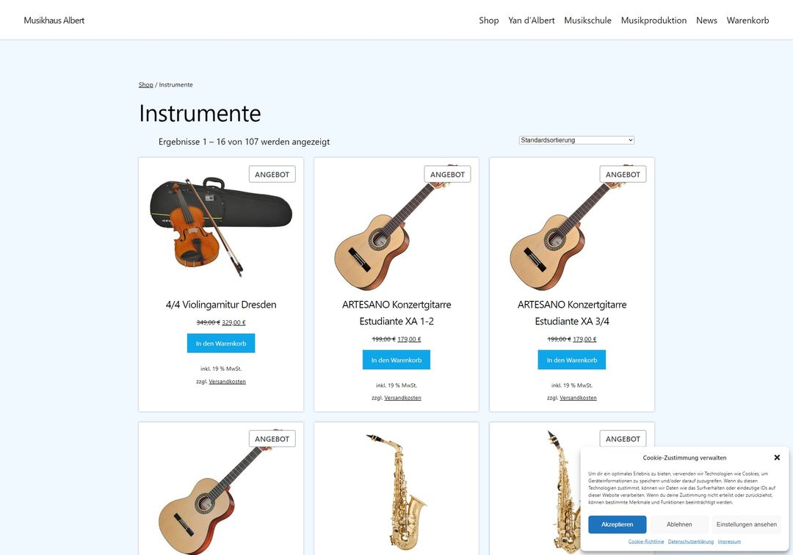Open the Standardsortierung sorting dropdown
The height and width of the screenshot is (555, 793).
coord(576,140)
